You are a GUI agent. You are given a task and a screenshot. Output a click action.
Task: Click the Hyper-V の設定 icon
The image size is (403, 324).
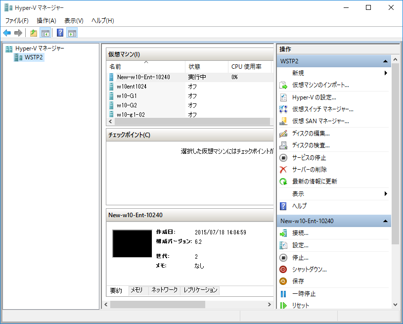point(283,97)
